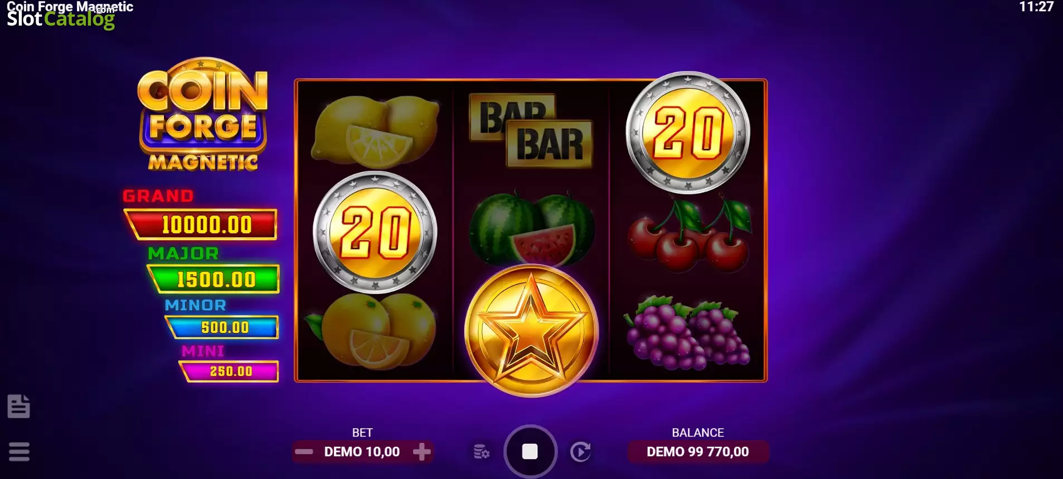Click the 20 coin on the right reel

[688, 133]
